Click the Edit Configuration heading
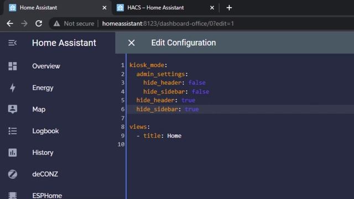Screen dimensions: 354x199 click(183, 43)
